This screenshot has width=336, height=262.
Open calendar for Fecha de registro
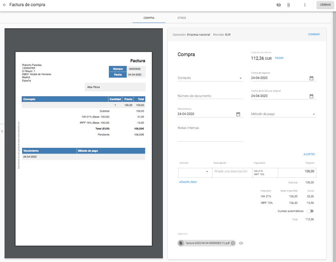coord(311,78)
